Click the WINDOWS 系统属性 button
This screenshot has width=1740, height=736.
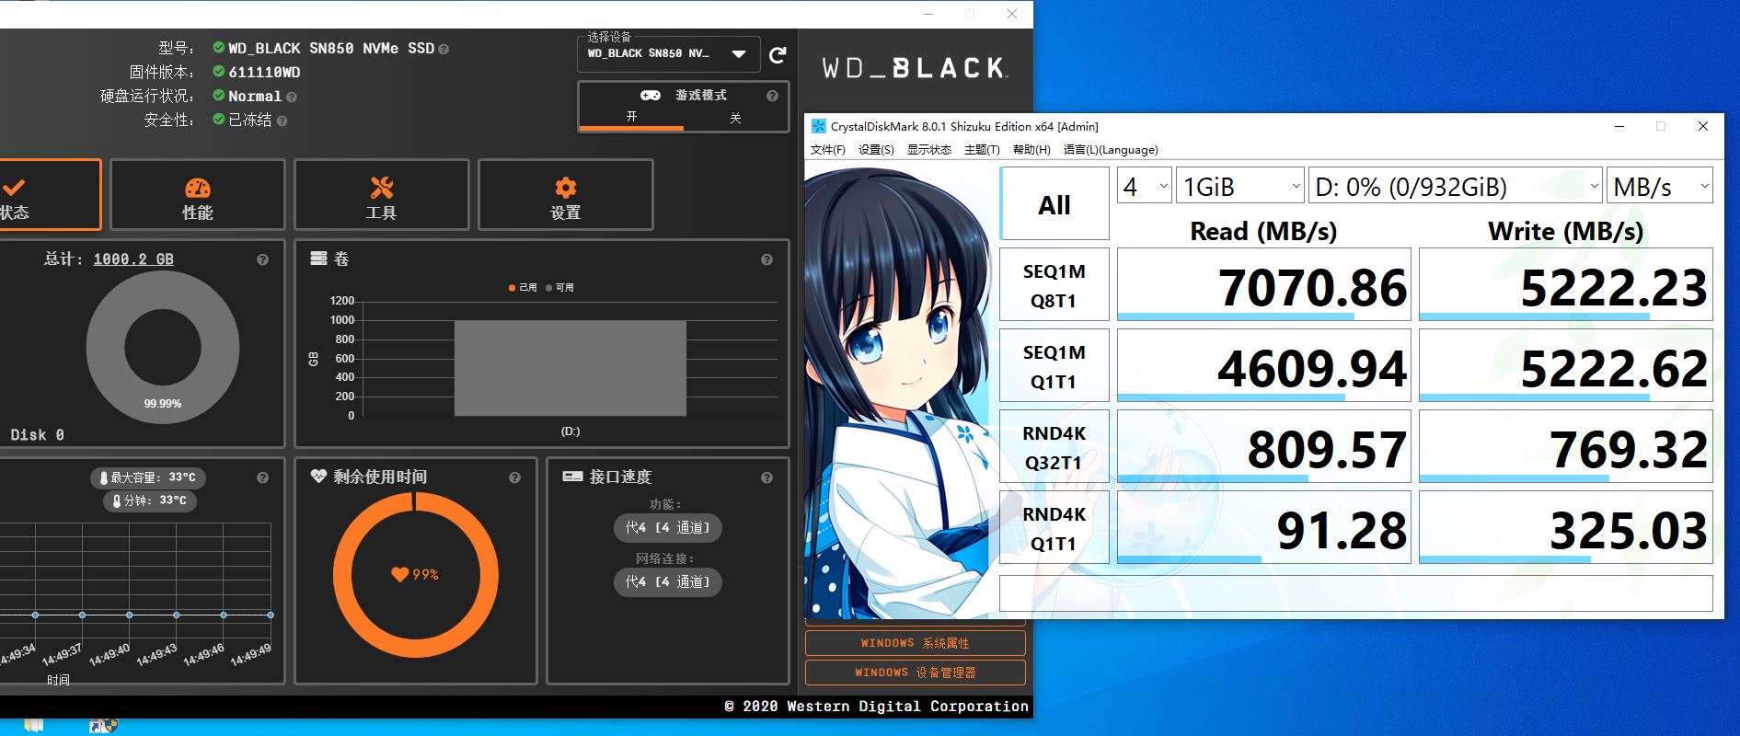click(x=916, y=643)
